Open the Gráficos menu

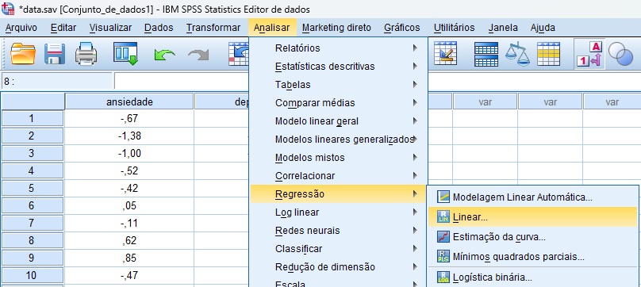point(402,28)
